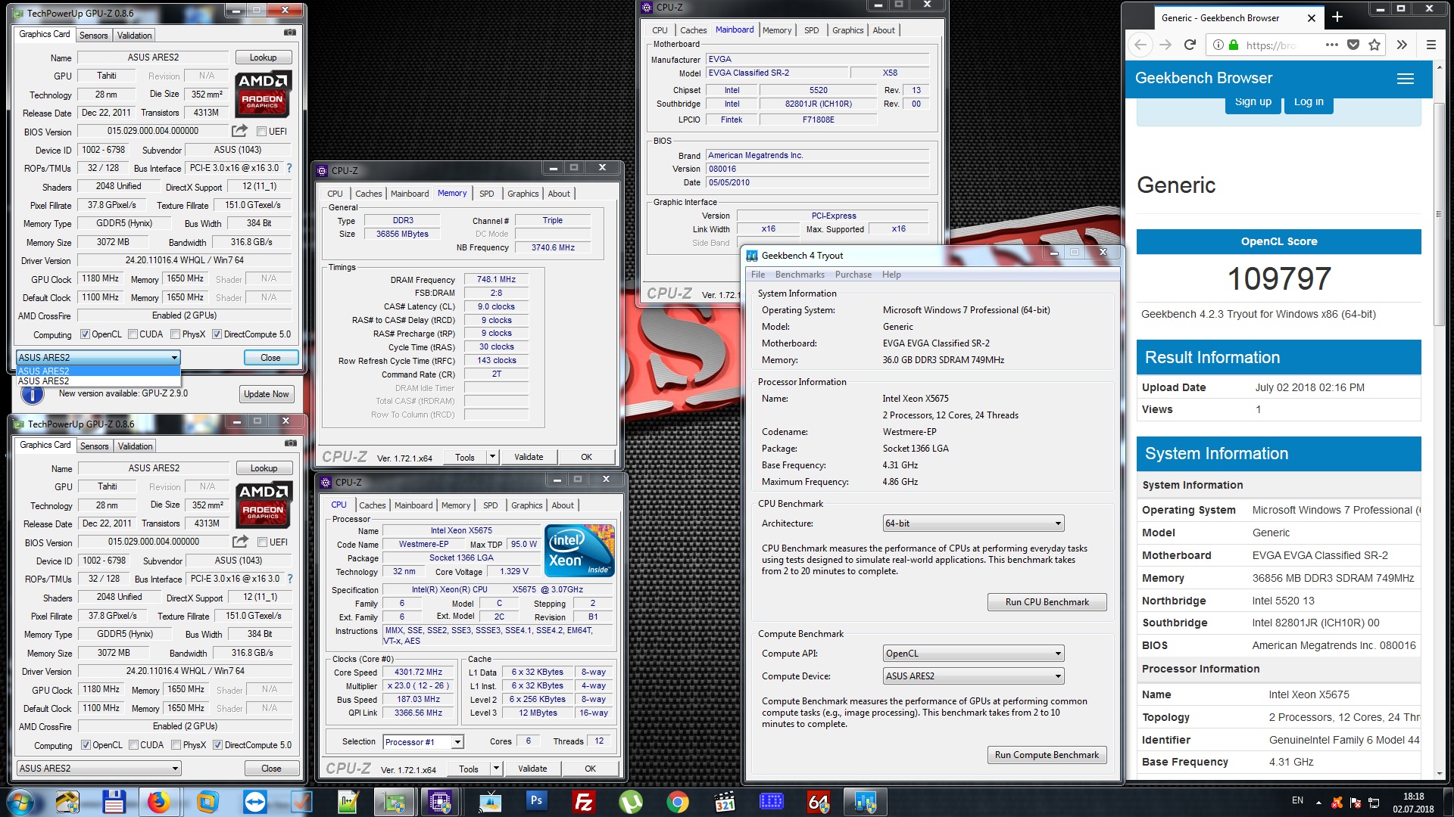This screenshot has height=817, width=1454.
Task: Click Validate button in CPU-Z Memory window
Action: tap(529, 457)
